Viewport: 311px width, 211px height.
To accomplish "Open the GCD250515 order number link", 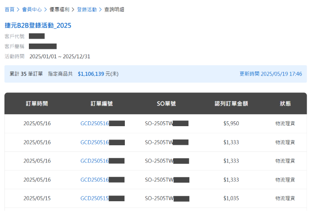I will 102,199.
